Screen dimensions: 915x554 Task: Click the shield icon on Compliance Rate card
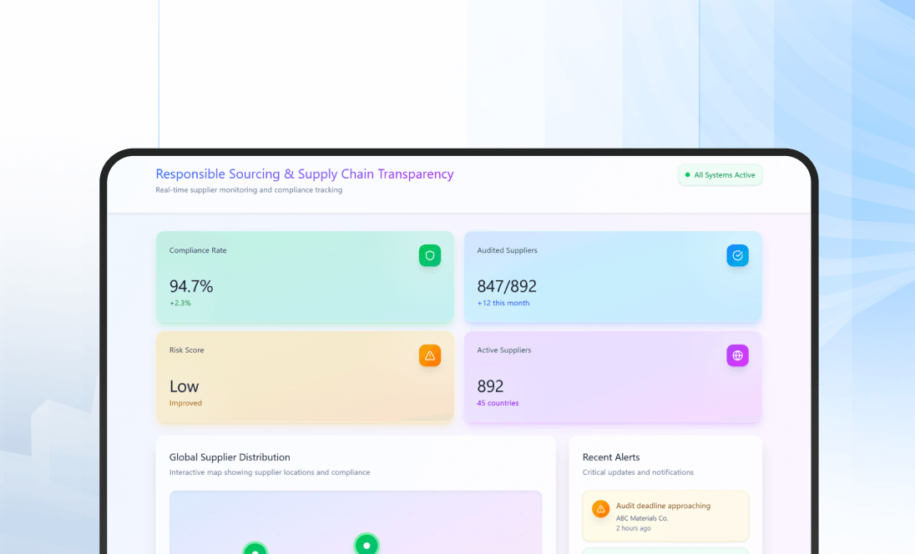click(430, 255)
